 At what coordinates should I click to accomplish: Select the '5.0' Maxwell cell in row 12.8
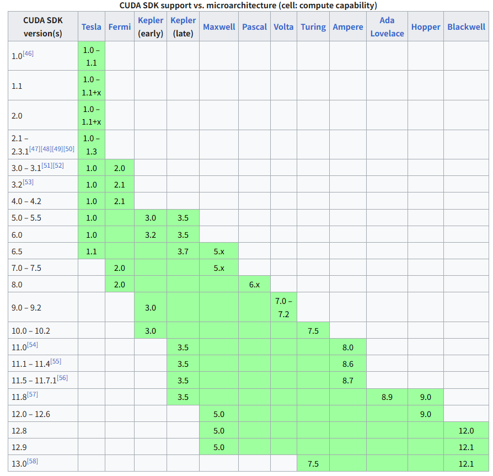(x=219, y=430)
